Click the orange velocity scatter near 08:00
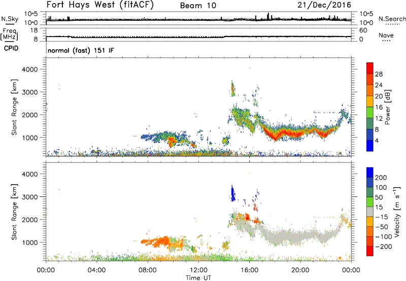This screenshot has height=281, width=406. (155, 241)
